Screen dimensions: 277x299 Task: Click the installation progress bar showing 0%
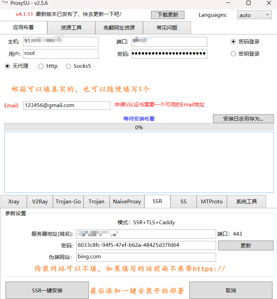139,127
